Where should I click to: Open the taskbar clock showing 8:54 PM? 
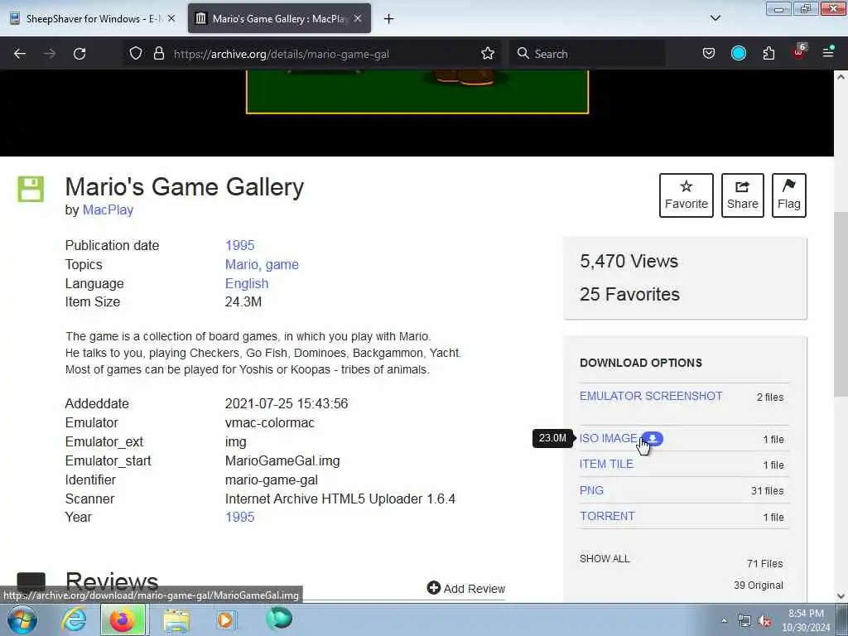click(x=806, y=620)
